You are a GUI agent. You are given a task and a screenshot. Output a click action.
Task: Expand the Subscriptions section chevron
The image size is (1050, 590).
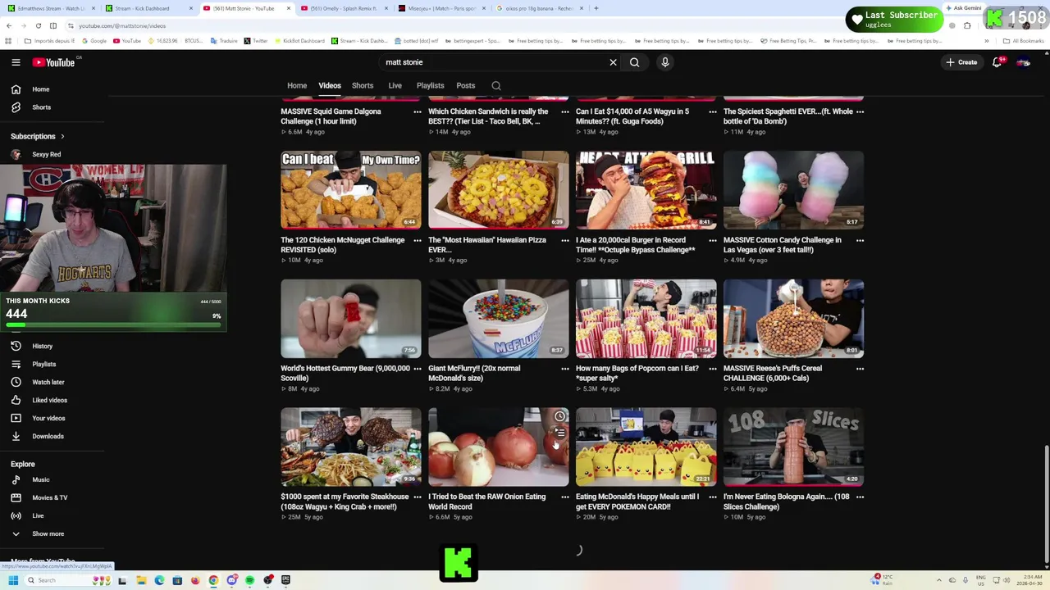62,136
